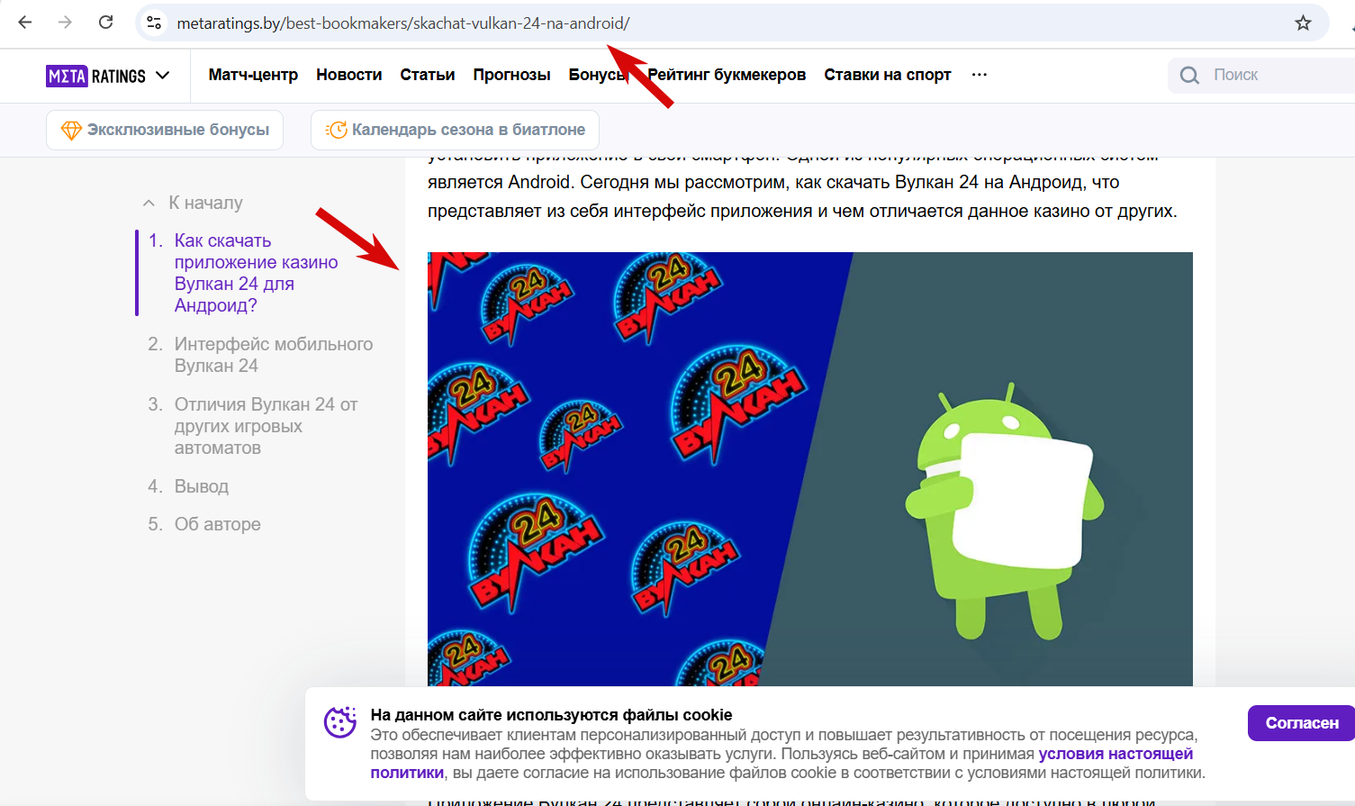Screen dimensions: 1355x806
Task: Open the Ставки на спорт menu item
Action: coord(888,75)
